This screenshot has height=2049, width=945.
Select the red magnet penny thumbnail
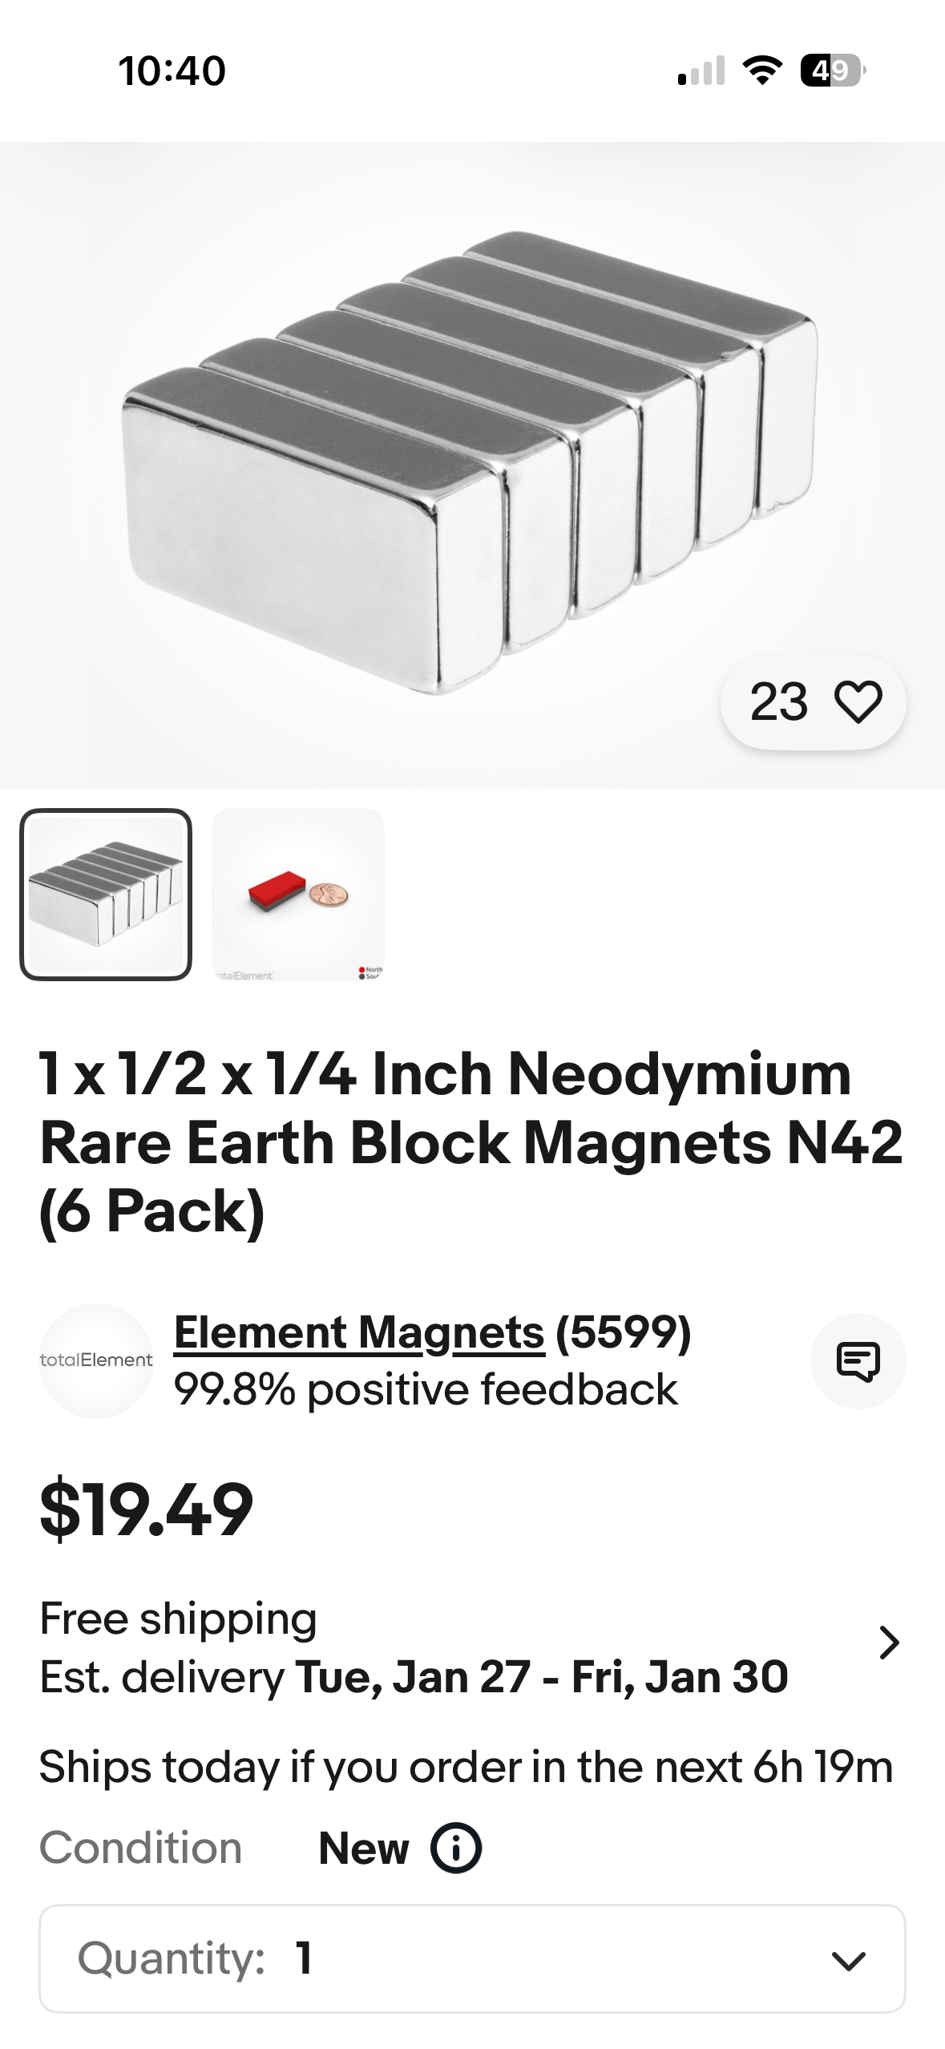298,894
